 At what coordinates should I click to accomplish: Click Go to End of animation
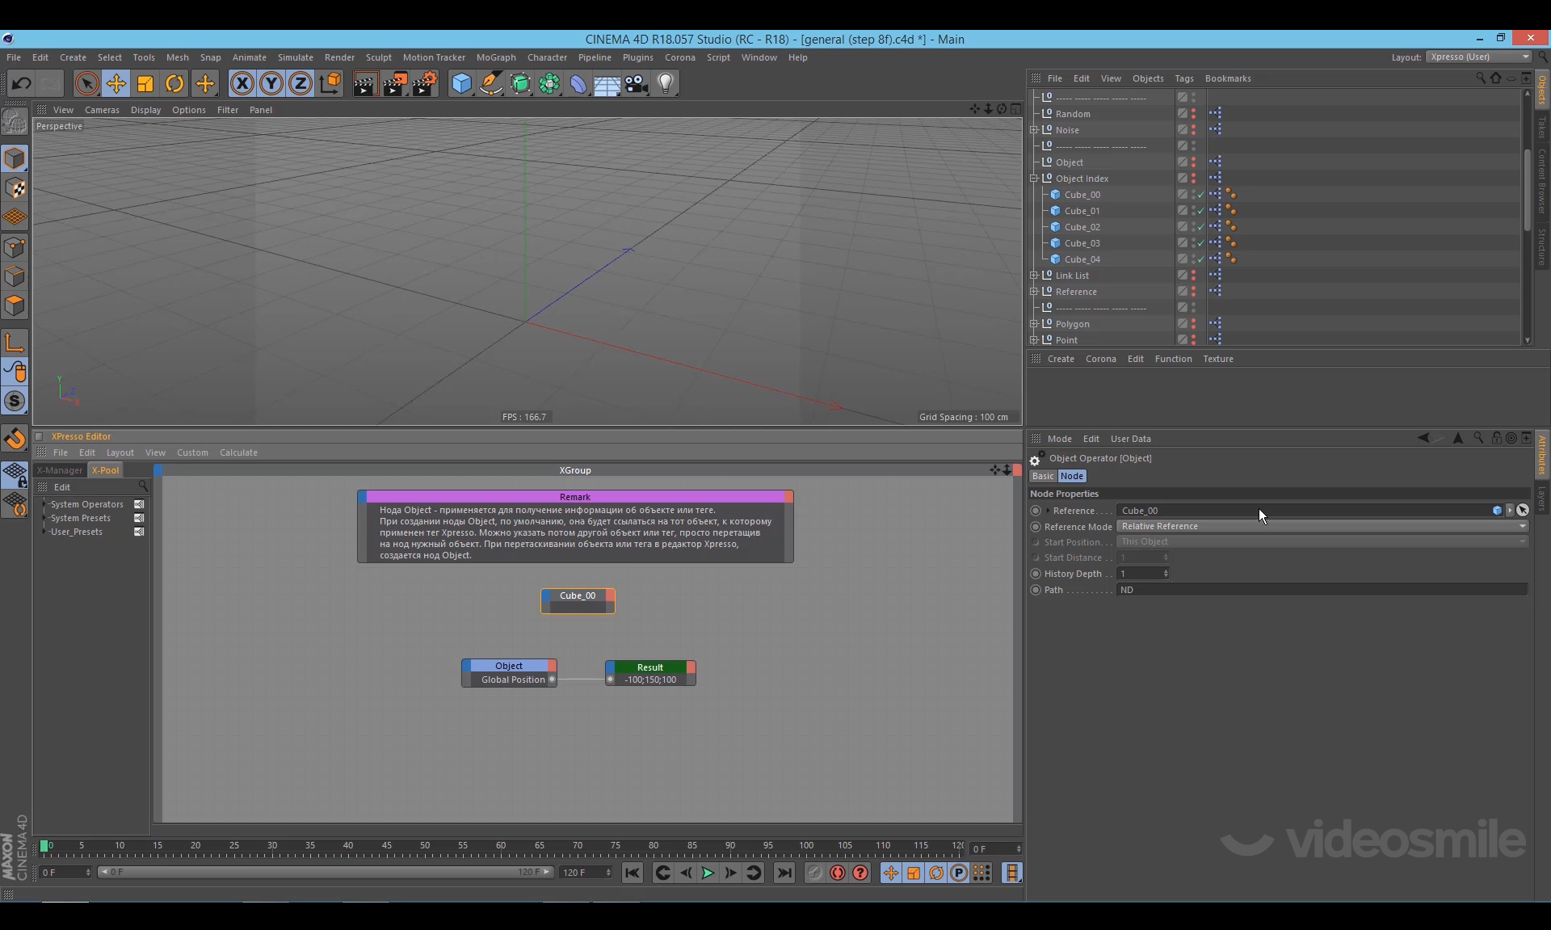[x=784, y=873]
